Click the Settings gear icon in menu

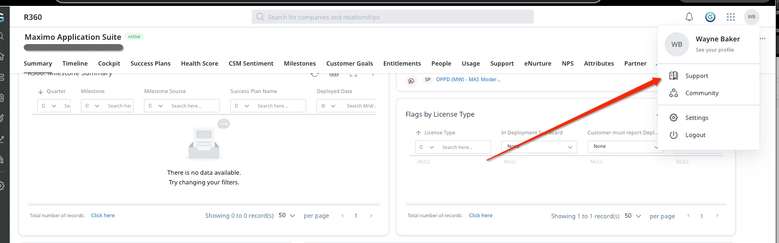tap(673, 118)
